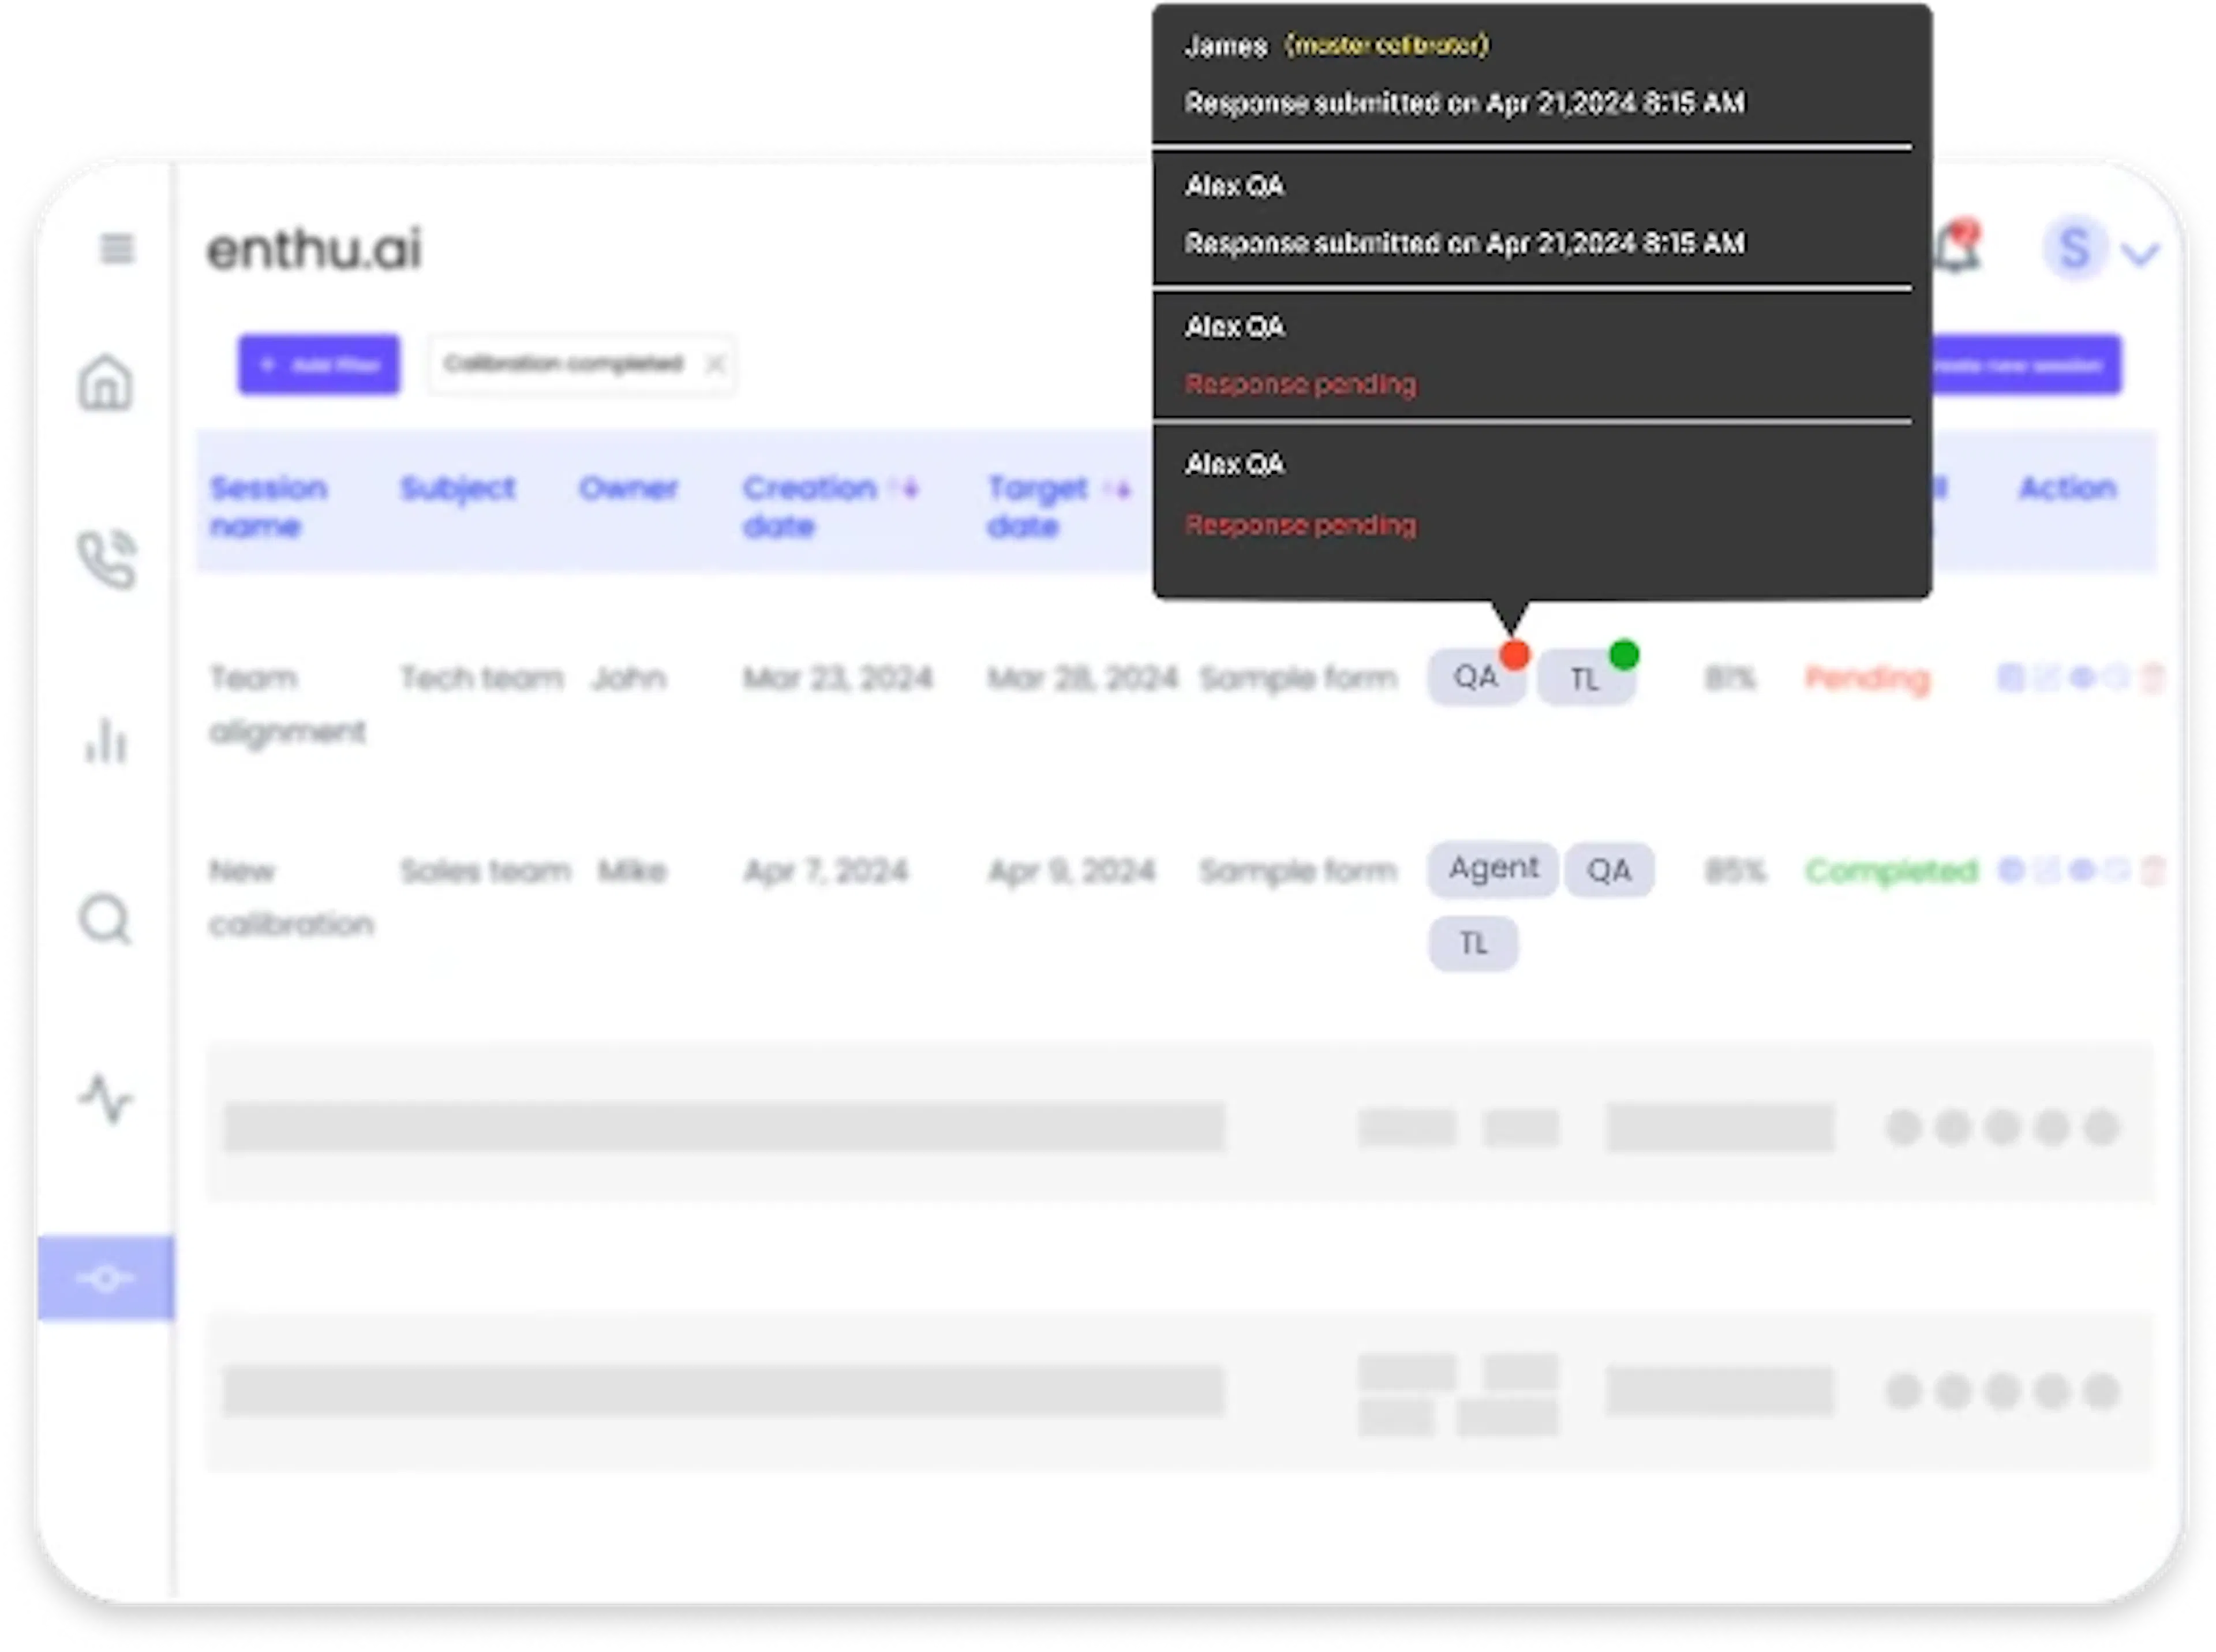The image size is (2216, 1652).
Task: Open the activity pulse sidebar icon
Action: pyautogui.click(x=105, y=1099)
